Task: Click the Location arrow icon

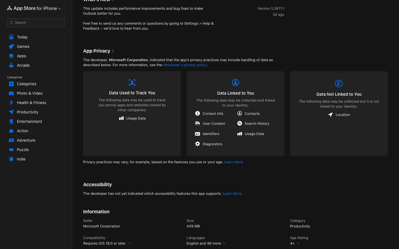Action: 331,115
